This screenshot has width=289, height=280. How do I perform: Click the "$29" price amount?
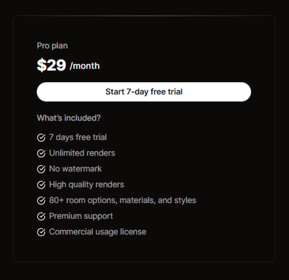coord(51,65)
